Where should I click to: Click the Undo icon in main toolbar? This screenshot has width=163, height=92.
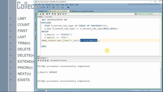(x=47, y=7)
